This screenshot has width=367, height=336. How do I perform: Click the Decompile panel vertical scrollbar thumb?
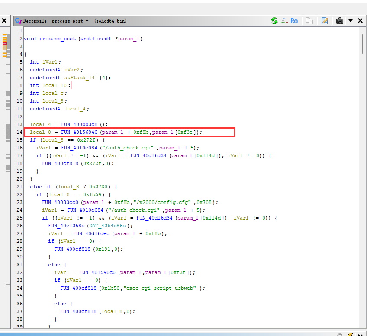point(362,44)
